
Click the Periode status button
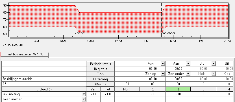click(101, 64)
